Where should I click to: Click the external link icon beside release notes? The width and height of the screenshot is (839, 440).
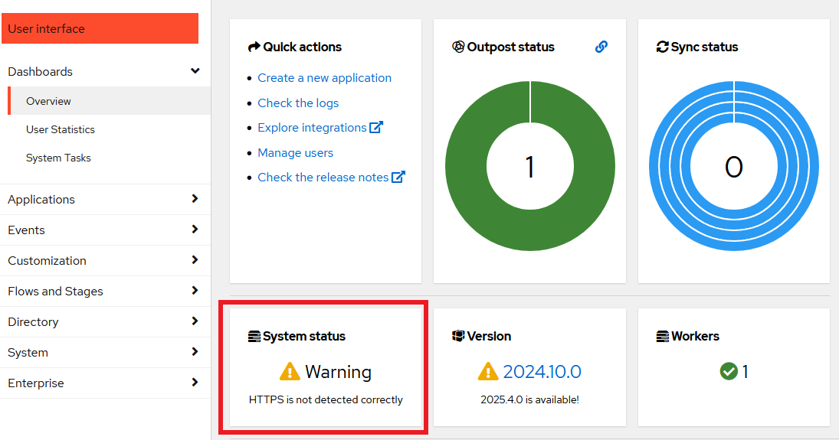pyautogui.click(x=398, y=178)
